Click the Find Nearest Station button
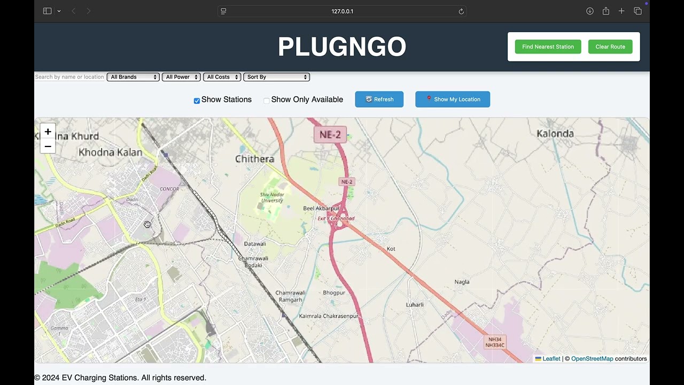Screen dimensions: 684x385 [548, 47]
